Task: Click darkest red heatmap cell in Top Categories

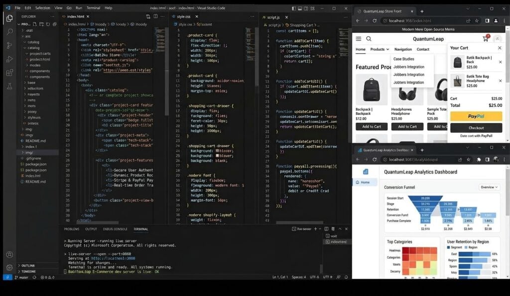Action: (x=405, y=250)
